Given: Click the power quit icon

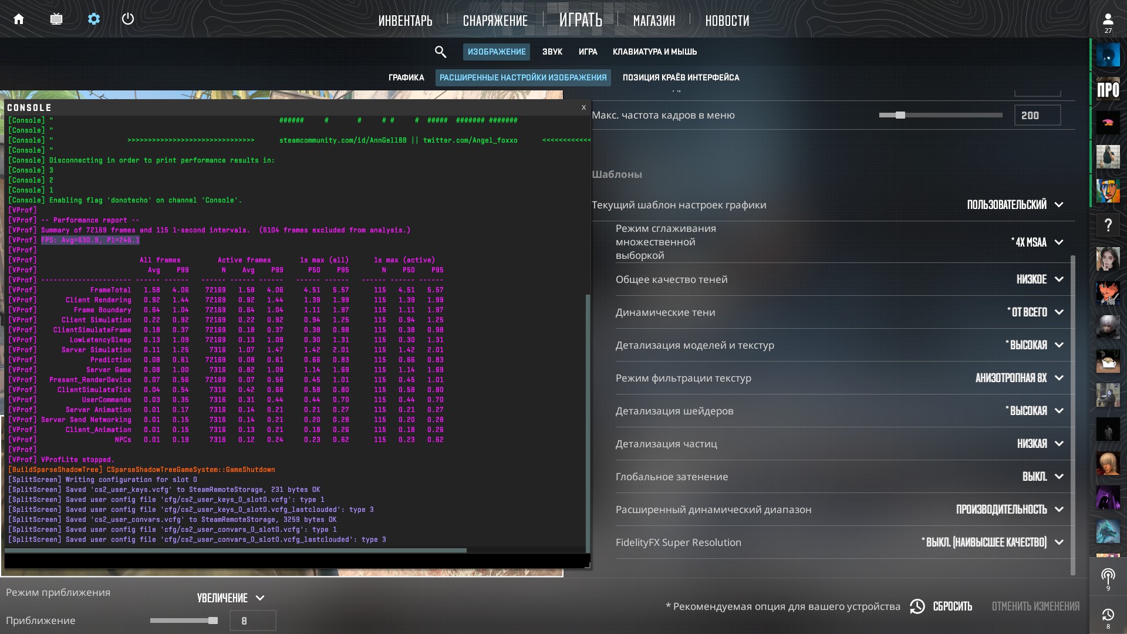Looking at the screenshot, I should pos(128,19).
